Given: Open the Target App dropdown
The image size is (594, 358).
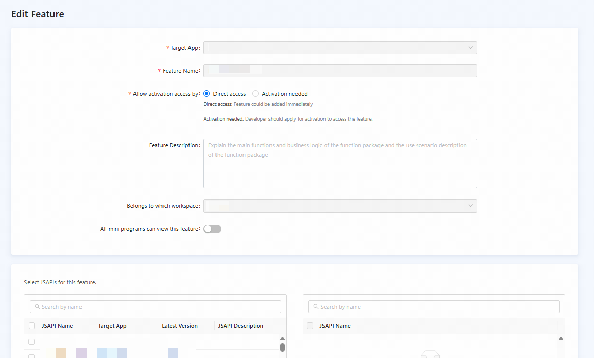Looking at the screenshot, I should [340, 48].
